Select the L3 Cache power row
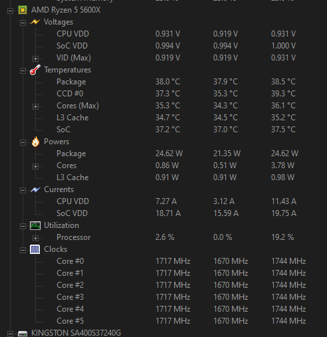Viewport: 327px width, 337px height. [x=72, y=177]
